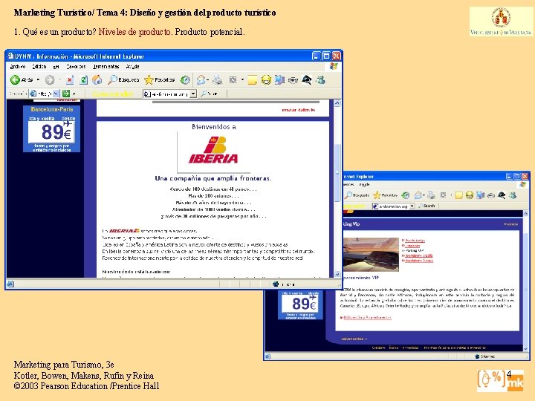Click the yellow note icon in DYNW window

pos(253,80)
